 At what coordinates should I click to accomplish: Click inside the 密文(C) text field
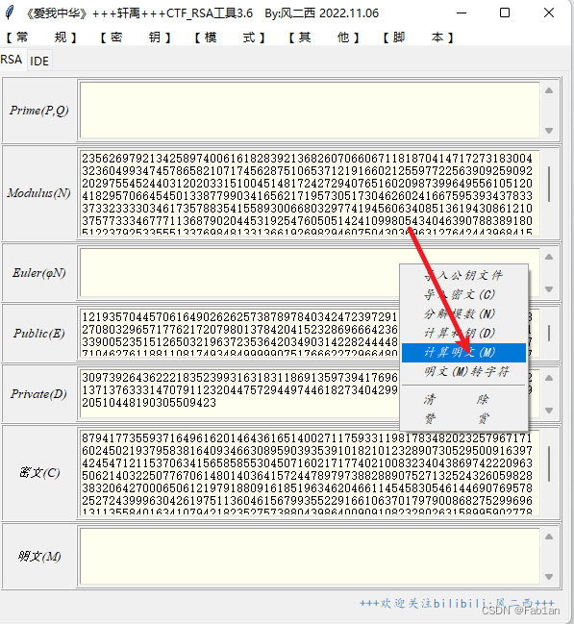310,472
